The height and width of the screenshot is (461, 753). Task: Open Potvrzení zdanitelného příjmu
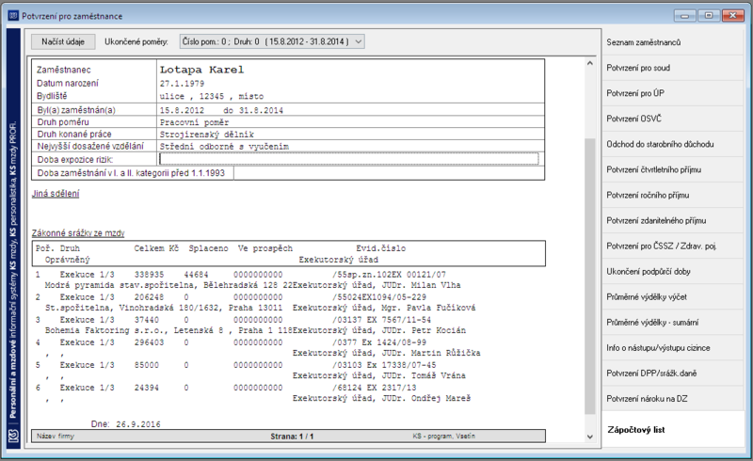coord(672,220)
